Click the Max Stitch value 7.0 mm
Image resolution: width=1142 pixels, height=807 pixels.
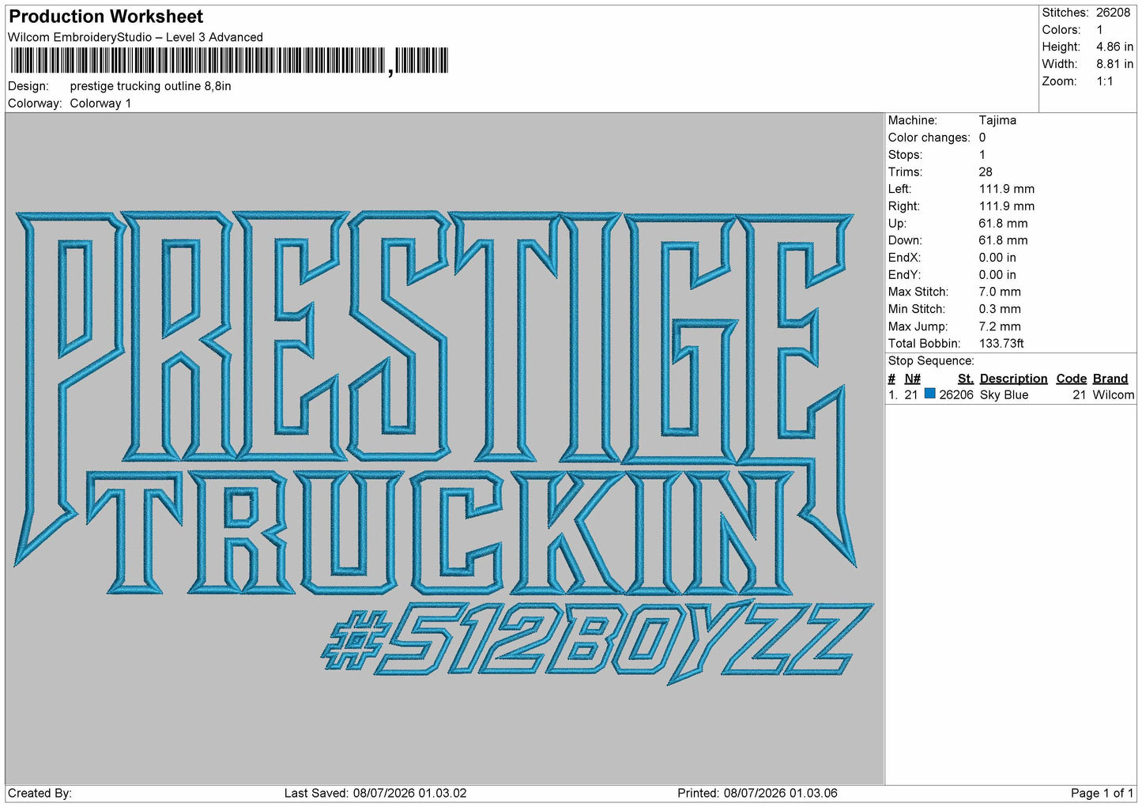point(1000,292)
